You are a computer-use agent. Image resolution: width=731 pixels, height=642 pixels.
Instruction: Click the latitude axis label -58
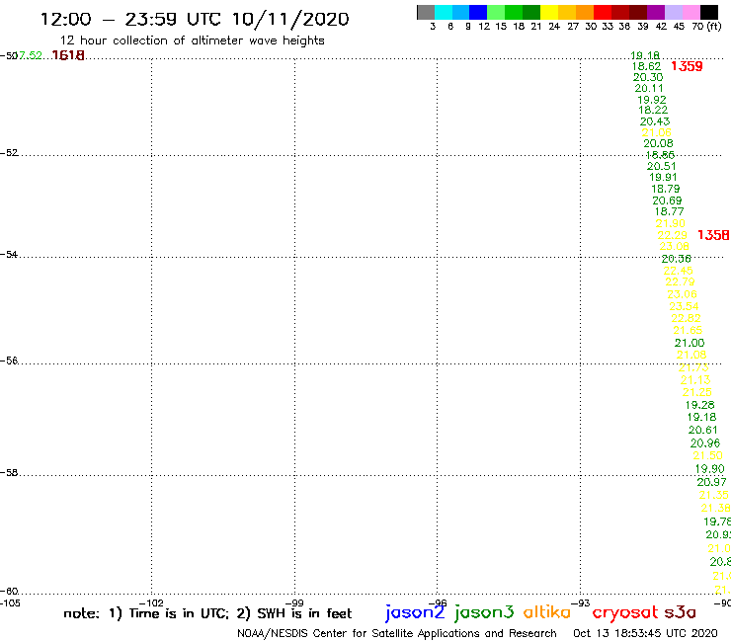pos(10,473)
